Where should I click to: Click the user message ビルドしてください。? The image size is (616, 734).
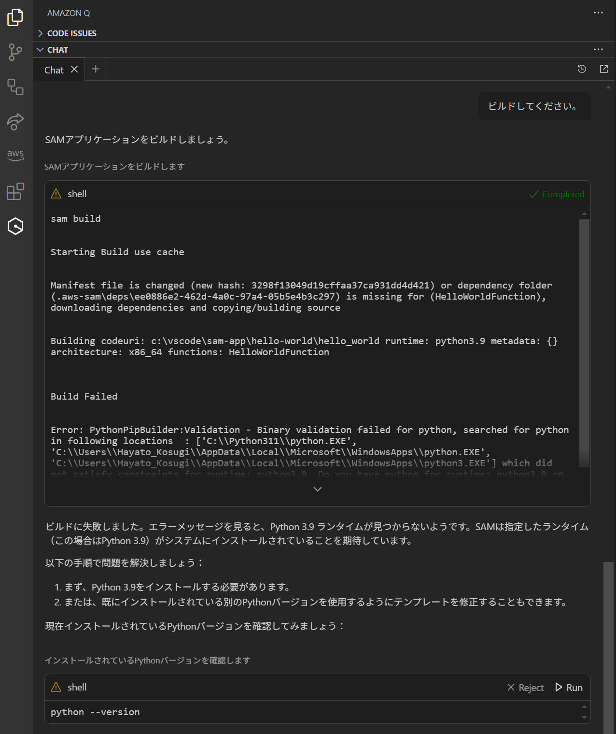click(534, 106)
